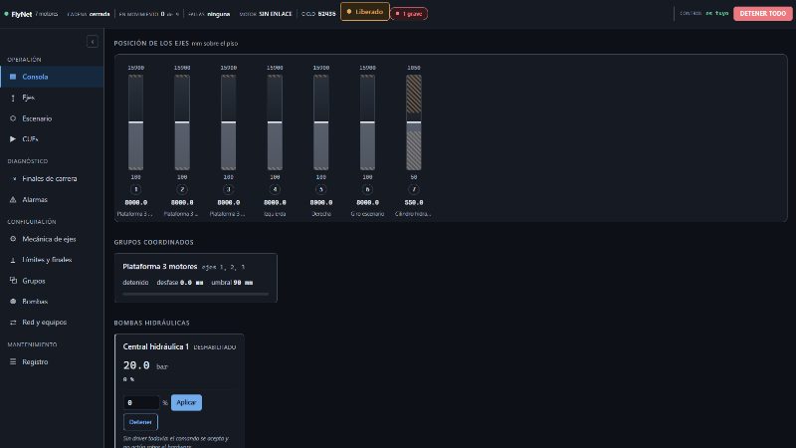Screen dimensions: 796x448
Task: Click the Plataforma 3 motores progress bar
Action: [196, 294]
